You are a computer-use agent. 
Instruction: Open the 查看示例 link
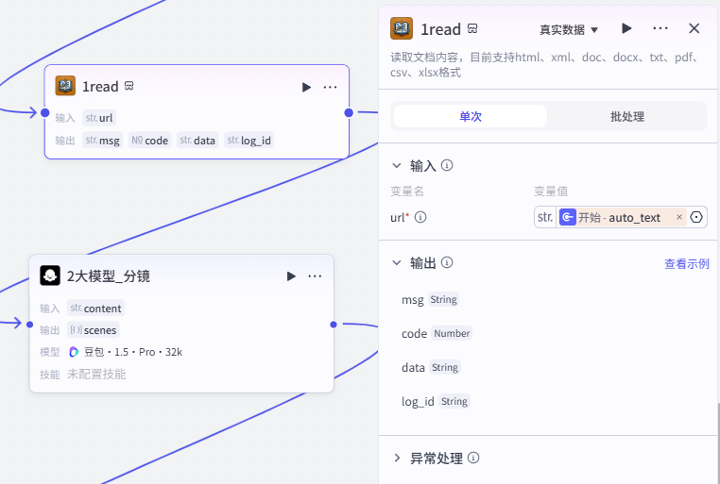(x=687, y=263)
